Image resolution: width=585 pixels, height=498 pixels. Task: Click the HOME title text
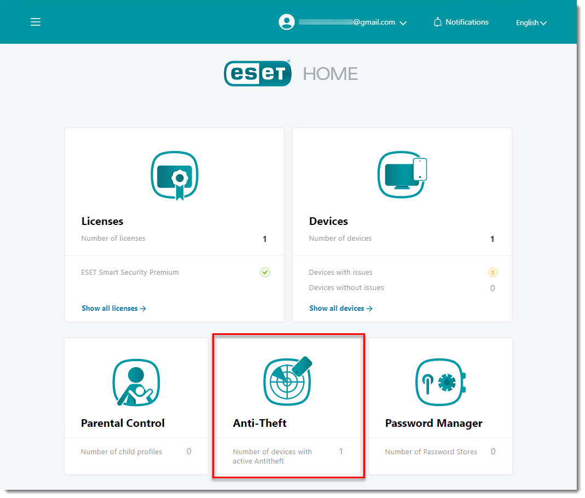(330, 74)
